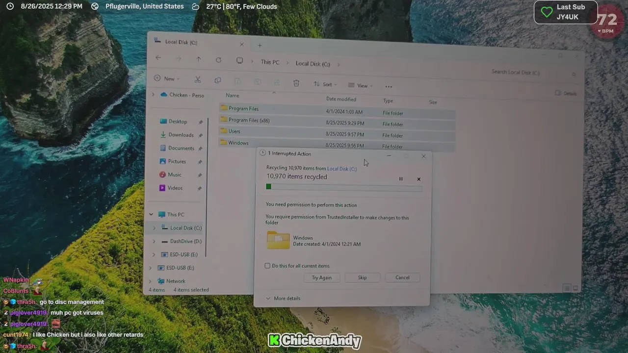
Task: Expand the Network tree node
Action: [x=151, y=281]
